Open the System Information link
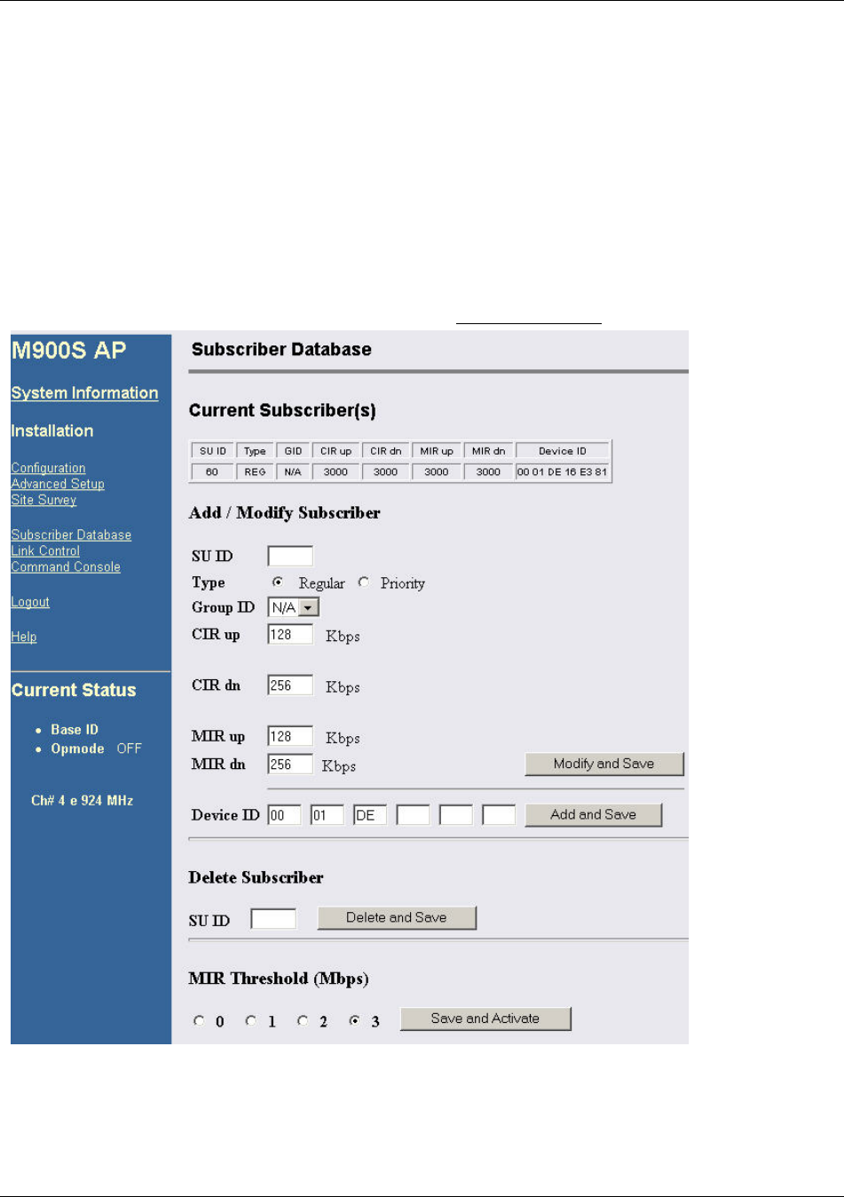This screenshot has height=1197, width=844. [84, 392]
